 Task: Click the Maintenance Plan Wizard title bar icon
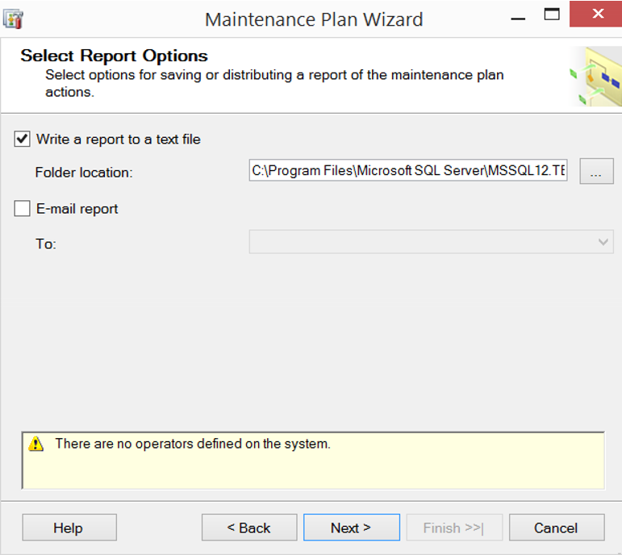click(x=13, y=19)
